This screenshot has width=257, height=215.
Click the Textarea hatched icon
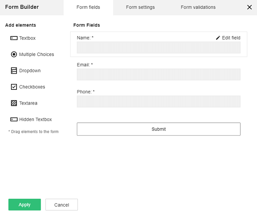[14, 103]
